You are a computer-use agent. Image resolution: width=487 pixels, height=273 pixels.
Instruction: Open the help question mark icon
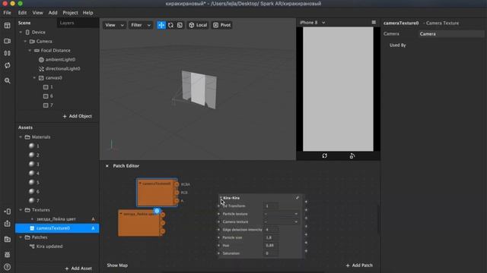click(7, 267)
